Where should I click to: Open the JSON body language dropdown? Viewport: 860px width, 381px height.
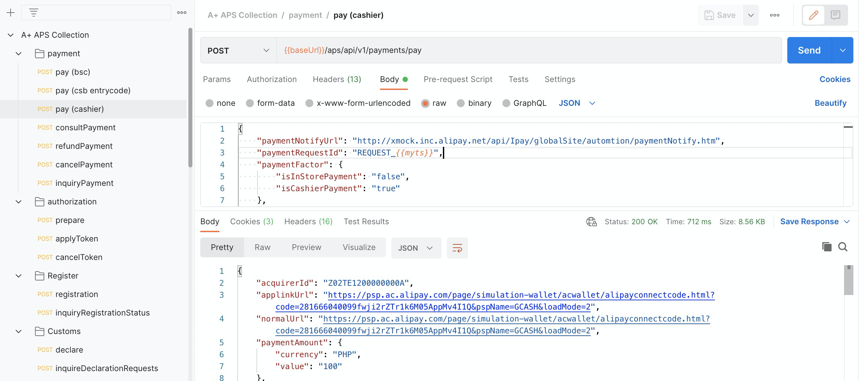[577, 103]
